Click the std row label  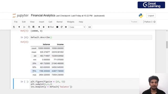35,56
